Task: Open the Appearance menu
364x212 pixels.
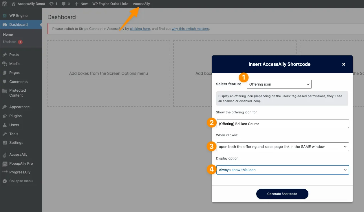Action: [x=21, y=107]
